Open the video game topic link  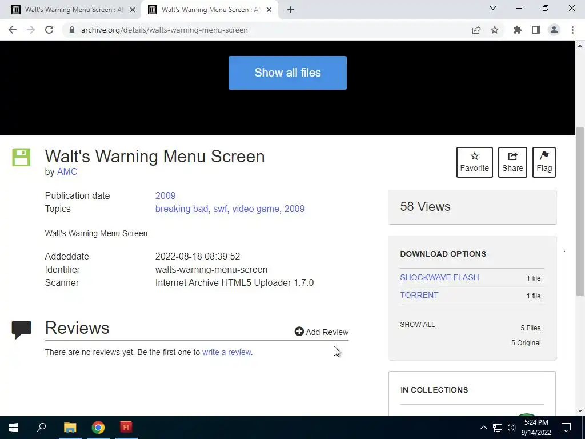pyautogui.click(x=255, y=209)
